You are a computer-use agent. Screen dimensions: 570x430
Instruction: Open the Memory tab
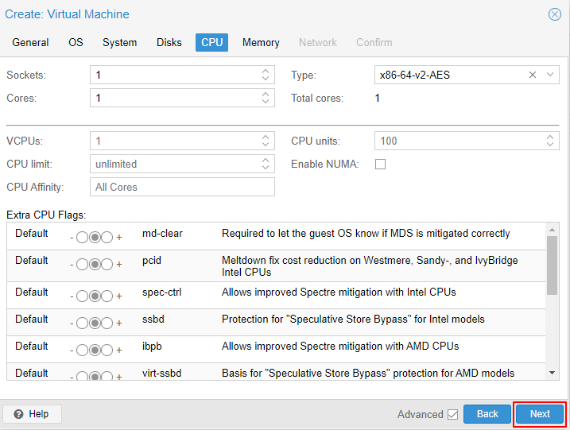[261, 43]
